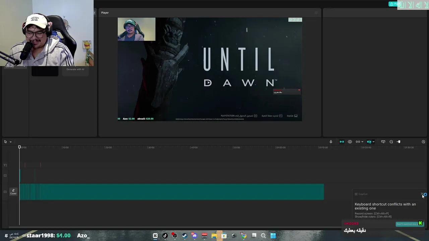The height and width of the screenshot is (241, 429).
Task: Click the volume speaker icon in system tray
Action: click(24, 236)
